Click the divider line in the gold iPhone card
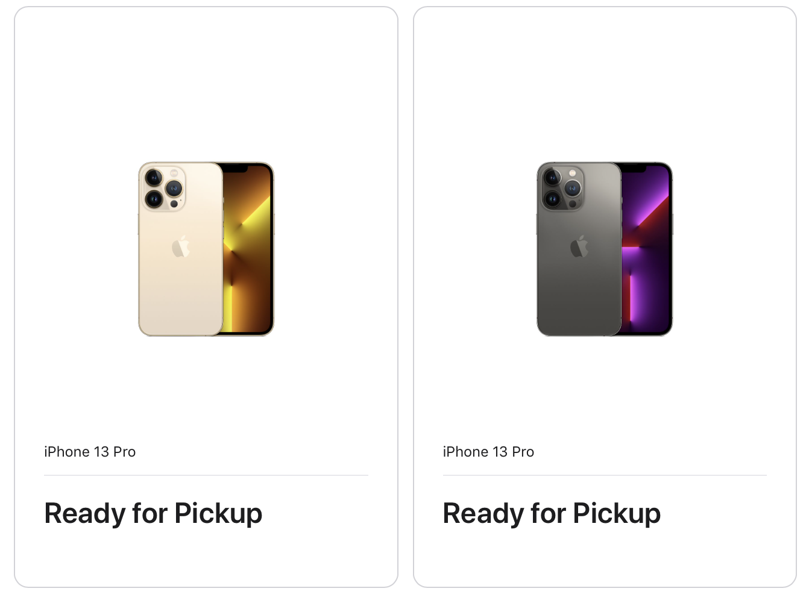Screen dimensions: 809x600 [206, 475]
